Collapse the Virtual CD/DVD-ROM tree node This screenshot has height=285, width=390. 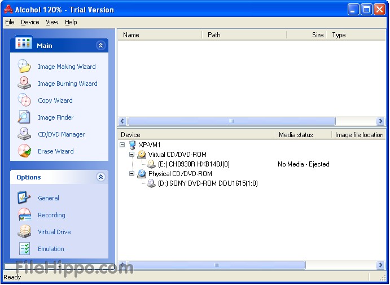pos(132,155)
